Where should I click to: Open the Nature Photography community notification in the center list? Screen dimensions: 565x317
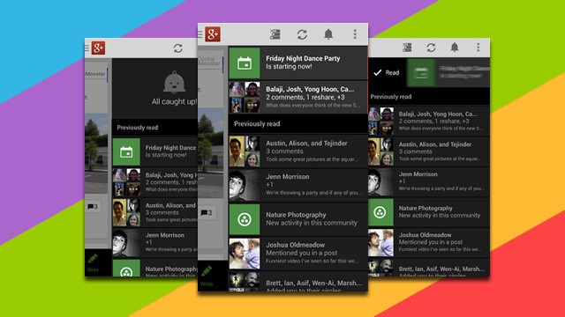click(298, 219)
